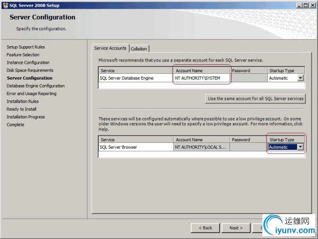Click Complete step in sidebar
Screen dimensions: 318x239
point(15,125)
